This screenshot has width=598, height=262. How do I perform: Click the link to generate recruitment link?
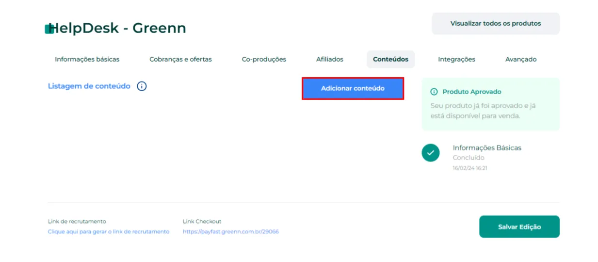[109, 232]
